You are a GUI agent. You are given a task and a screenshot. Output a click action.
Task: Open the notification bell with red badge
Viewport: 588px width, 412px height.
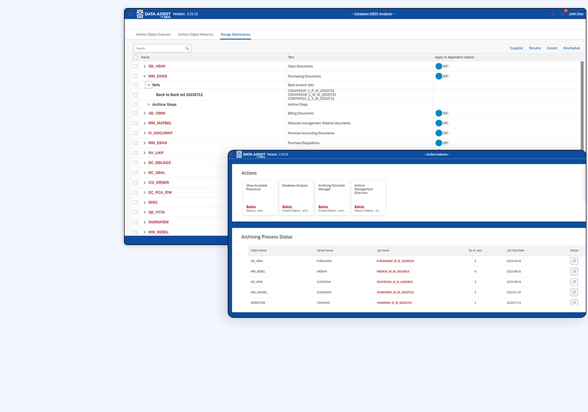563,14
